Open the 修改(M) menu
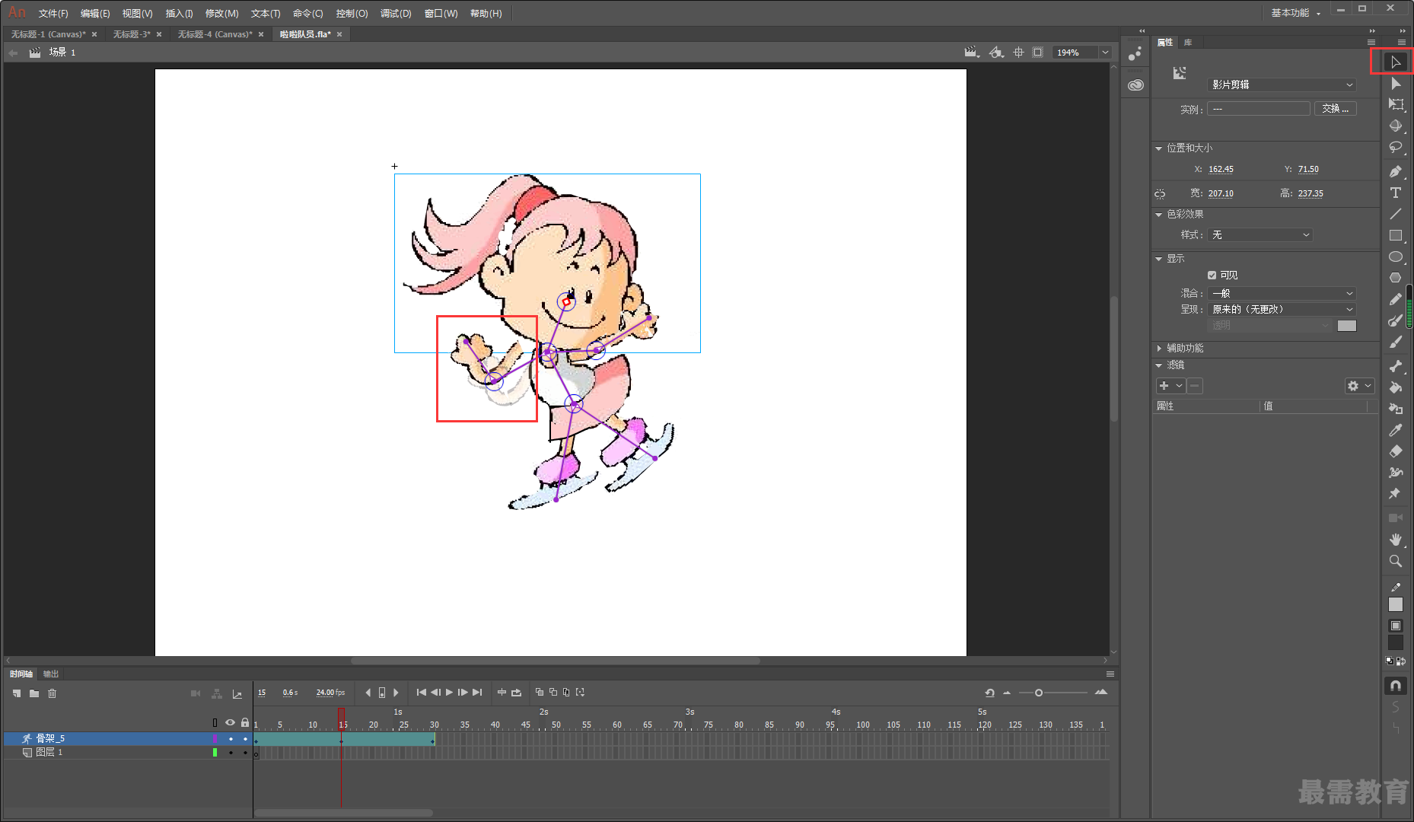 (x=221, y=14)
